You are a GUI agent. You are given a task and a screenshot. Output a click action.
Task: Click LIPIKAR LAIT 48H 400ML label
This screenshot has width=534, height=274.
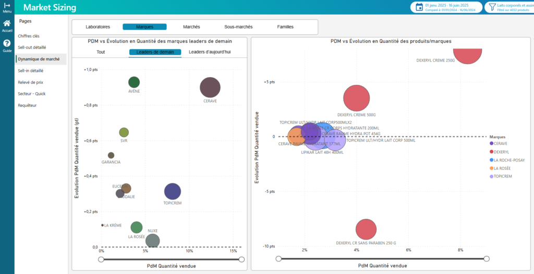[322, 153]
